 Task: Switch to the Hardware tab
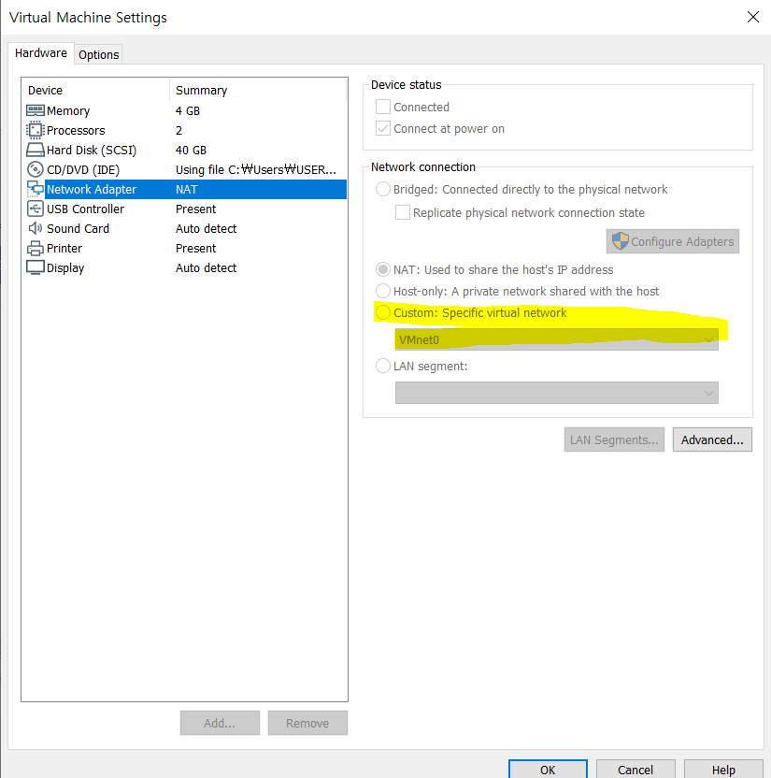(x=41, y=53)
